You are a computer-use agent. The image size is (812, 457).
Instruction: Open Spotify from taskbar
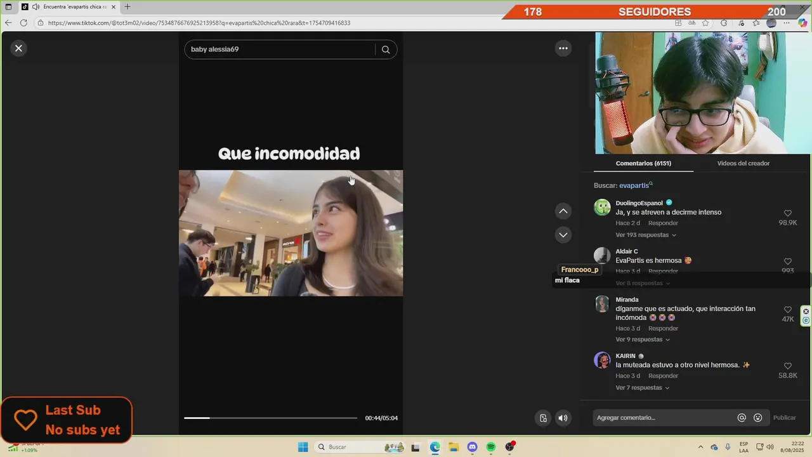tap(491, 447)
